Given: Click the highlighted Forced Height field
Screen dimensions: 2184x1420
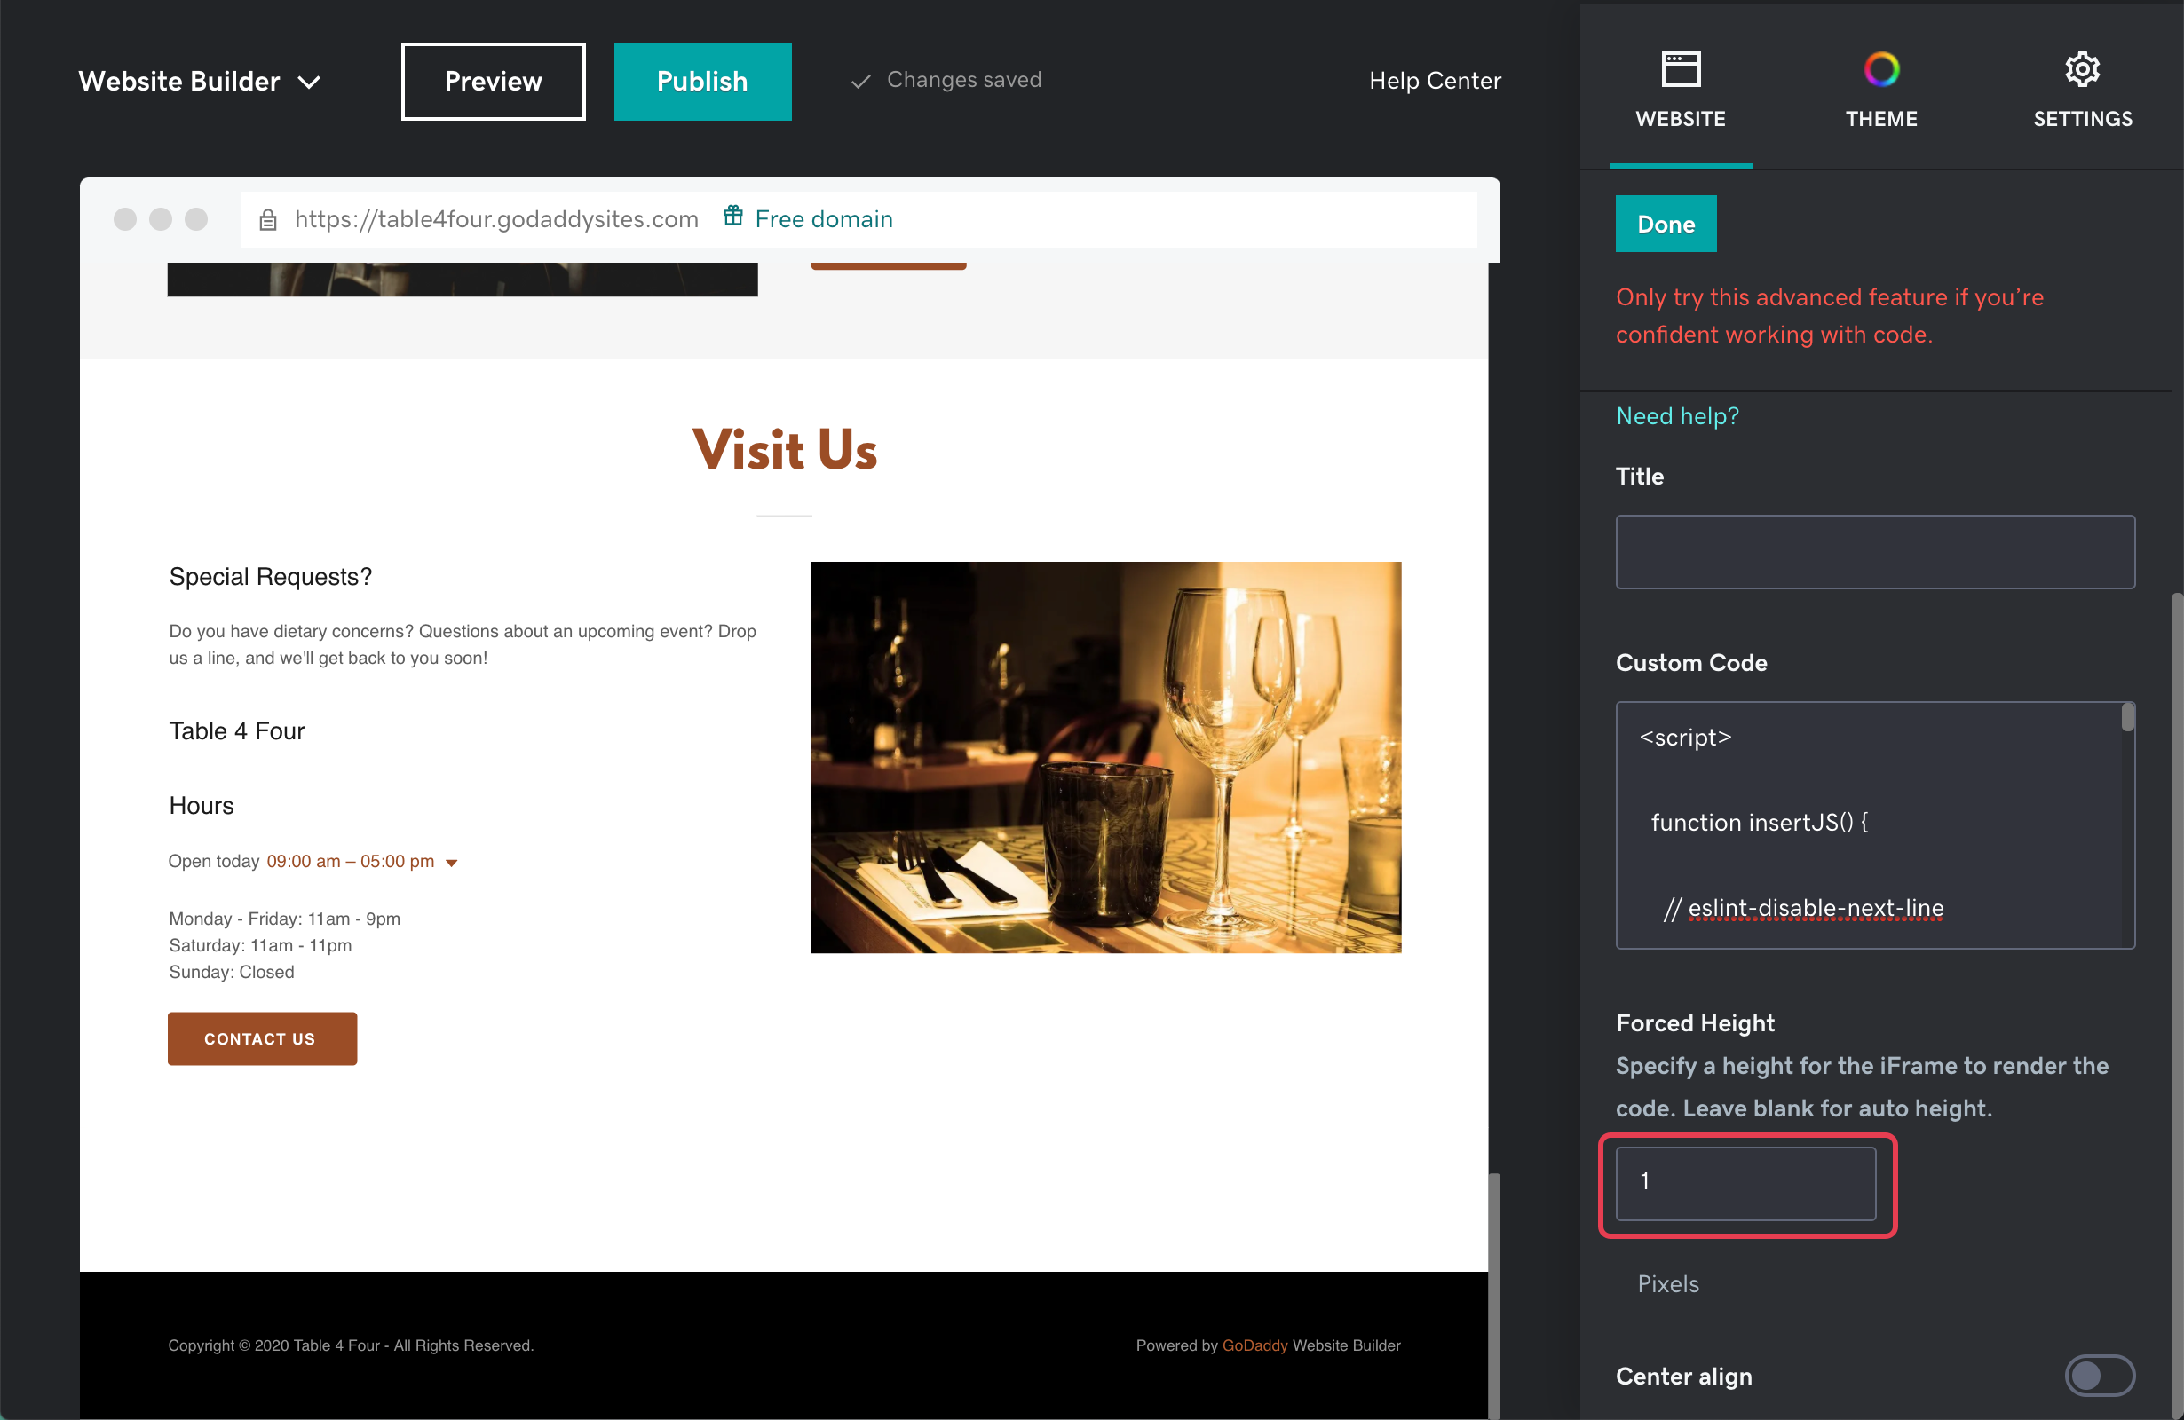Looking at the screenshot, I should click(x=1746, y=1185).
